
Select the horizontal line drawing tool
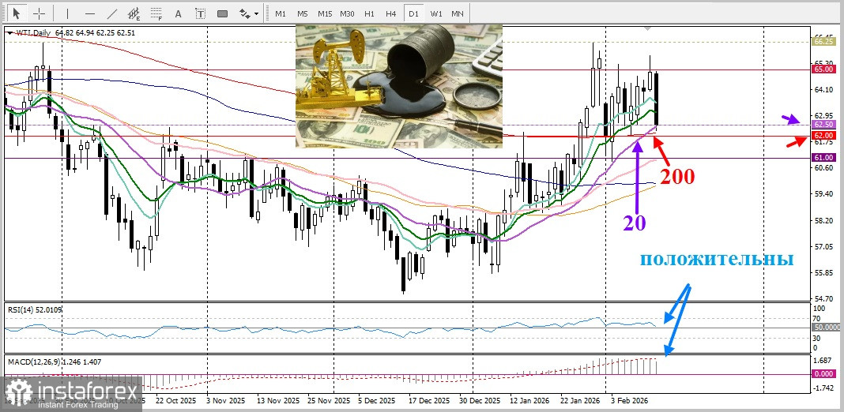point(89,13)
